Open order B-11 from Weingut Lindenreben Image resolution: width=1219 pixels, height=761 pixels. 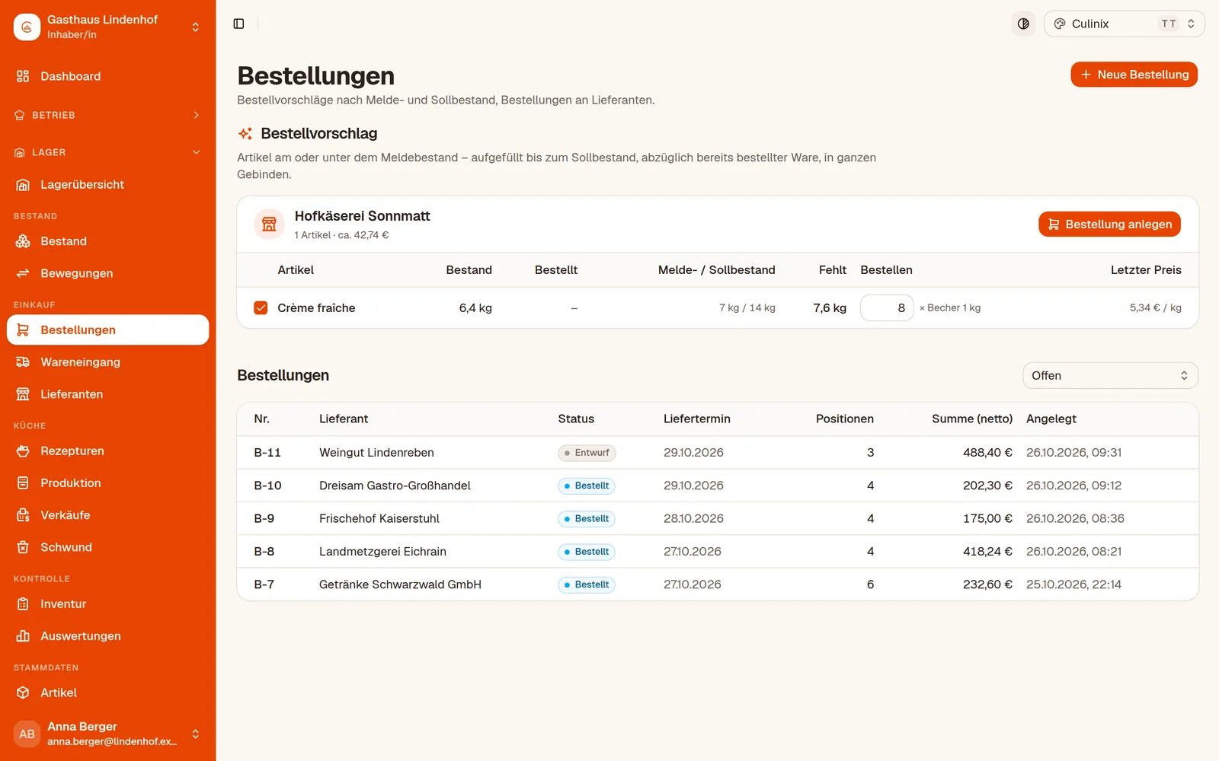point(718,453)
